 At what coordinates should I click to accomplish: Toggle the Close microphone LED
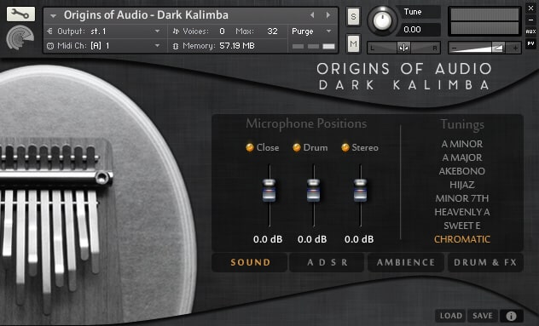[250, 147]
